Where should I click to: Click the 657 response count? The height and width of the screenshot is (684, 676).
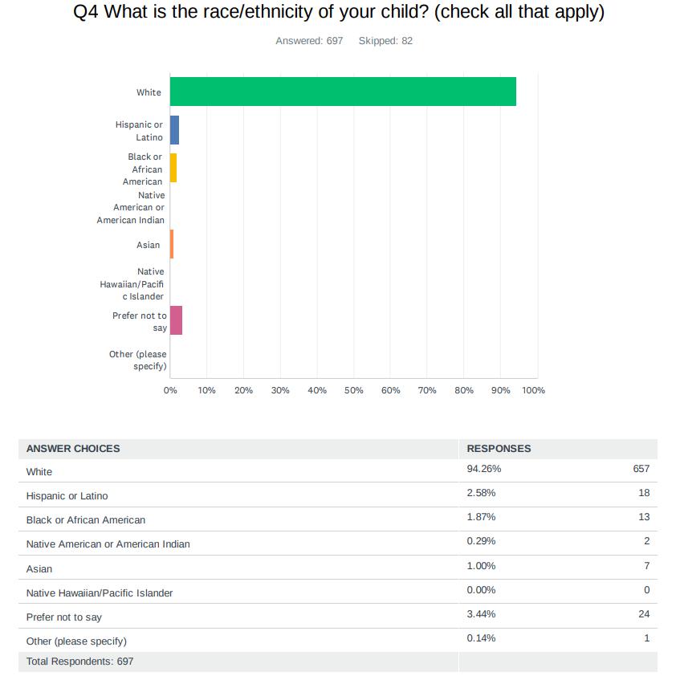[641, 469]
